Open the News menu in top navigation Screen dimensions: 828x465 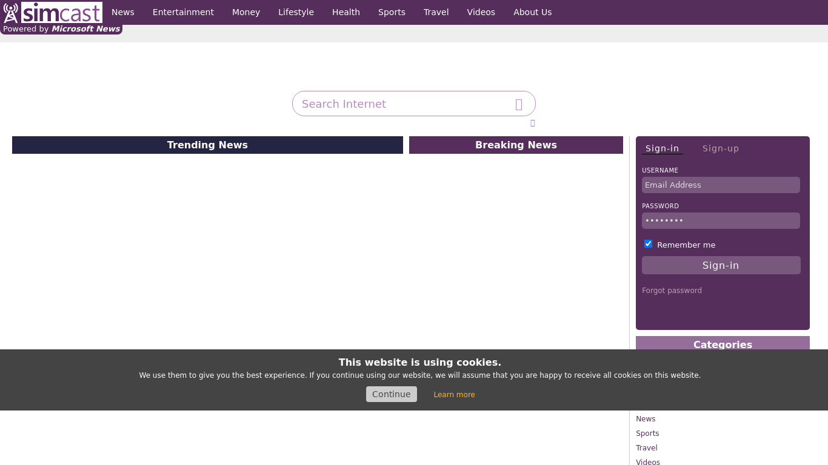pos(123,12)
